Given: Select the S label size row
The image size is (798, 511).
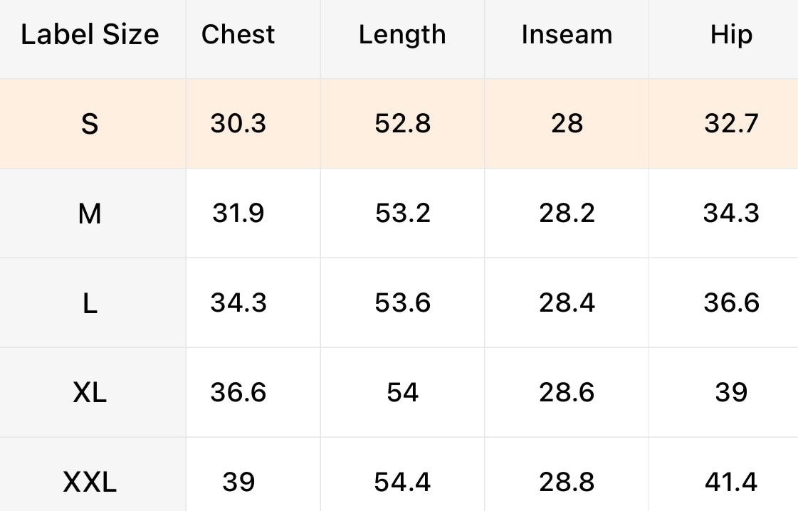Looking at the screenshot, I should pos(90,125).
